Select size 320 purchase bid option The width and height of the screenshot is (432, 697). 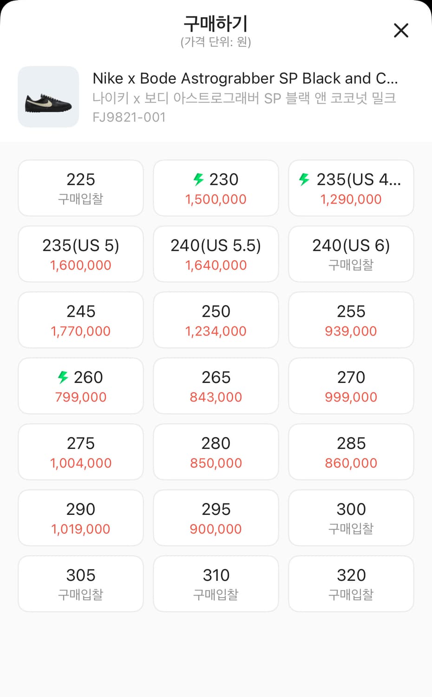[351, 584]
